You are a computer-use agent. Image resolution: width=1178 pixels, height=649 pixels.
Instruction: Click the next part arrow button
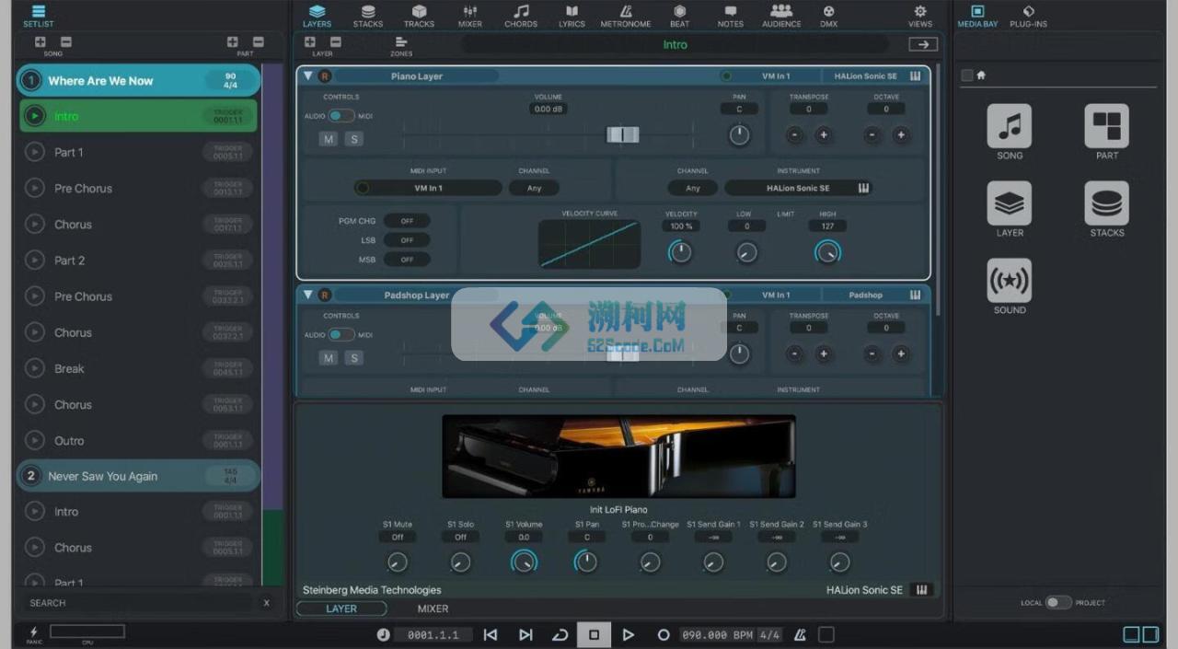(x=923, y=44)
